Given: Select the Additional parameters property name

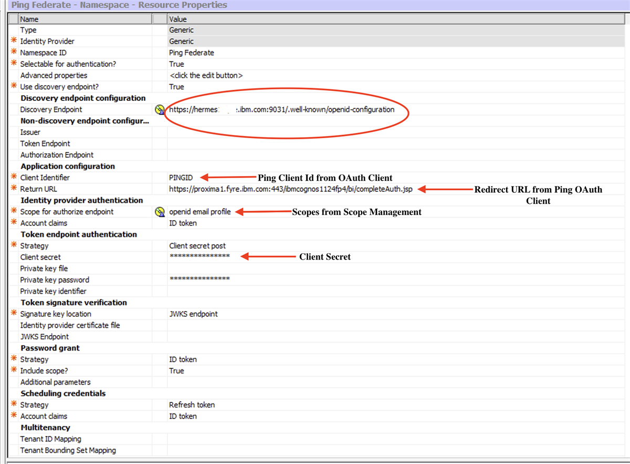Looking at the screenshot, I should coord(55,382).
